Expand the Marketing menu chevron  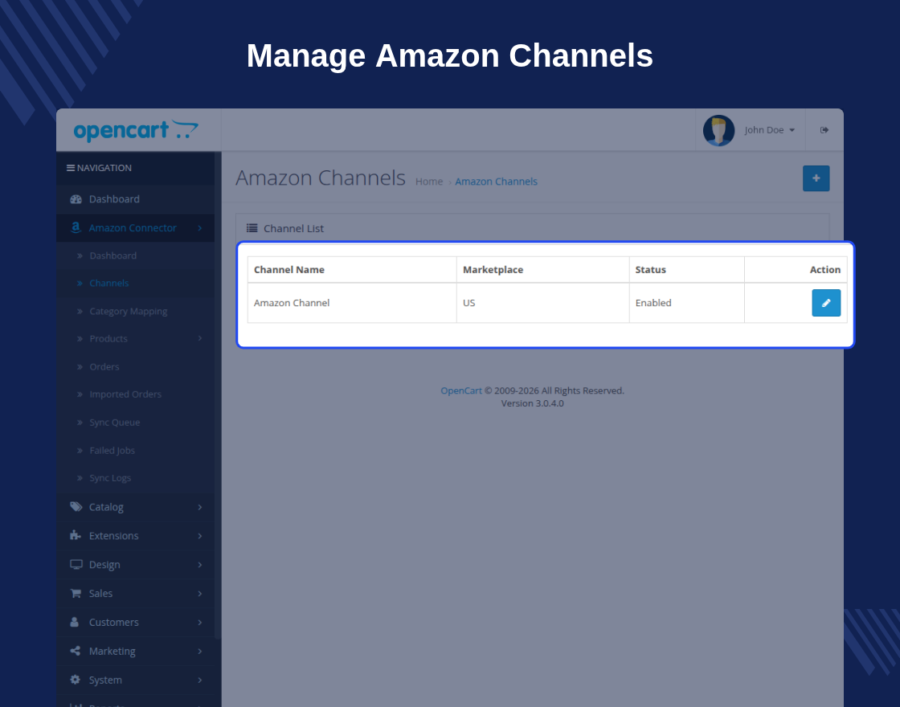pos(200,652)
